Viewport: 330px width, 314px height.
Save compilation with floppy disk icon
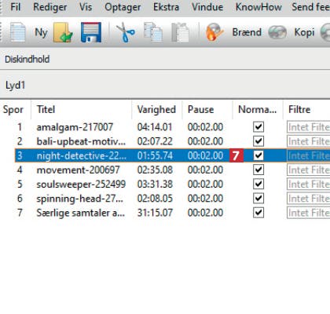point(91,32)
